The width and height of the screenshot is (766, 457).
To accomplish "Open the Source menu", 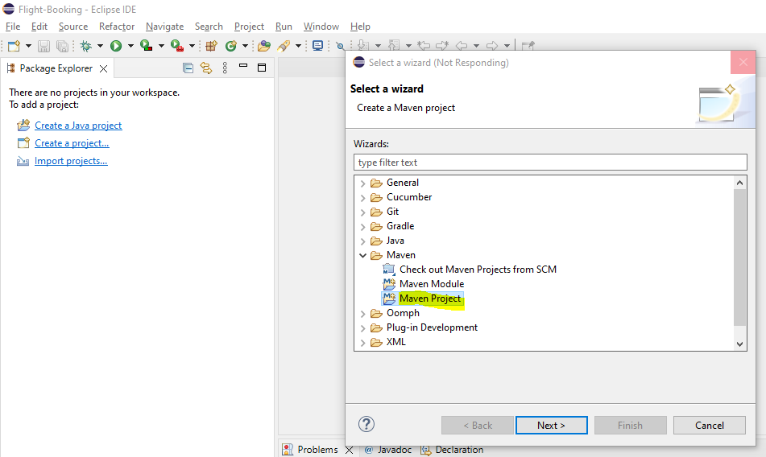I will (x=73, y=27).
